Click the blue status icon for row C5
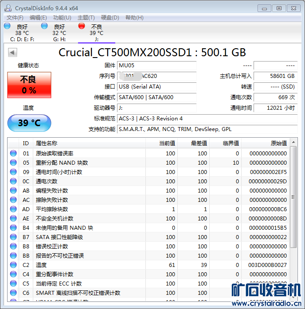This screenshot has width=305, height=309. pos(13,283)
